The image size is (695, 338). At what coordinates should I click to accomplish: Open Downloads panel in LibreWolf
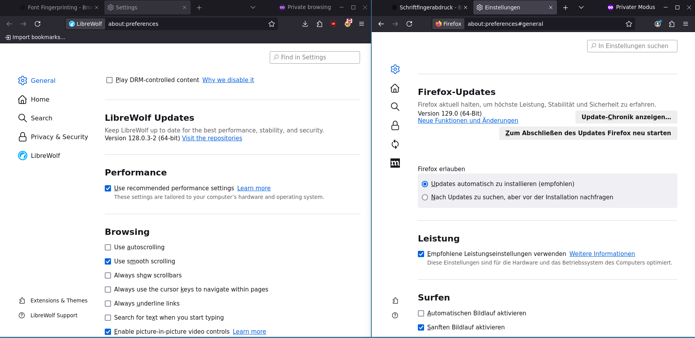point(305,24)
